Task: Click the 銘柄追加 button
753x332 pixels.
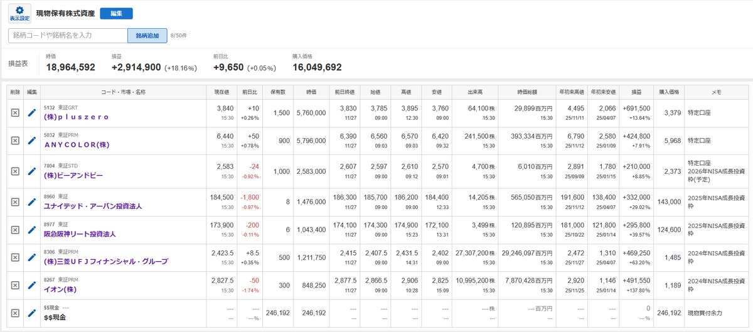Action: click(x=147, y=36)
